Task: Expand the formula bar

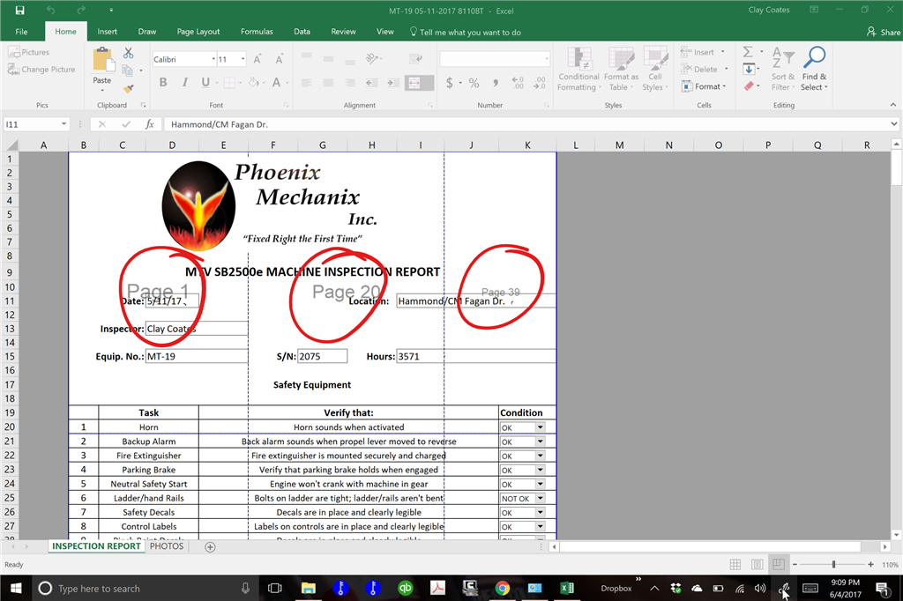Action: coord(893,123)
